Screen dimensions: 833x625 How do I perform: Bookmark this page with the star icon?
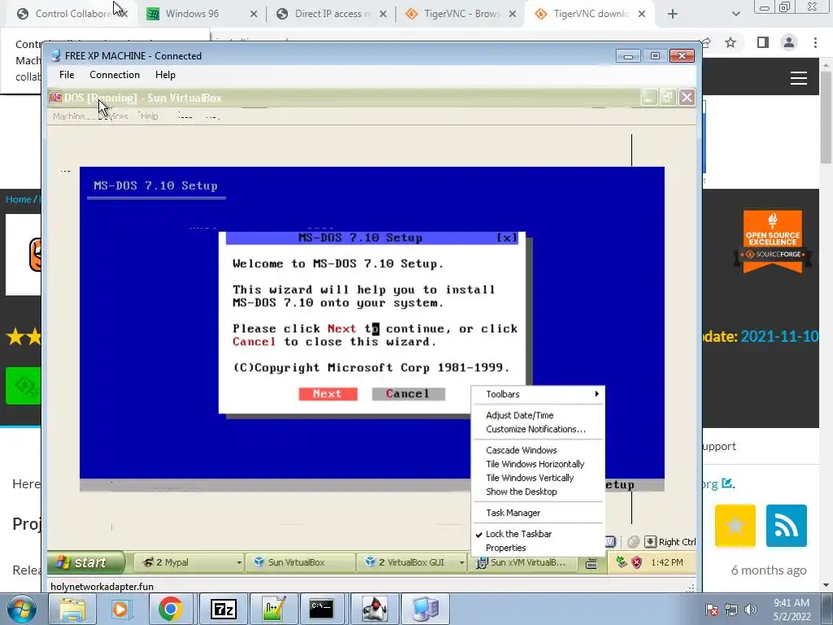click(731, 42)
